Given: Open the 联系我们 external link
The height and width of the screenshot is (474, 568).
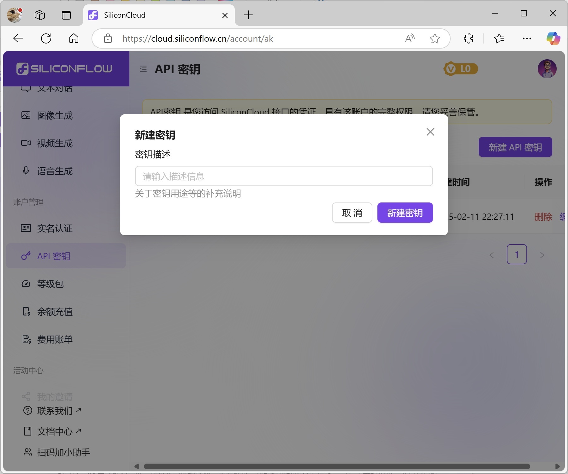Looking at the screenshot, I should click(59, 411).
